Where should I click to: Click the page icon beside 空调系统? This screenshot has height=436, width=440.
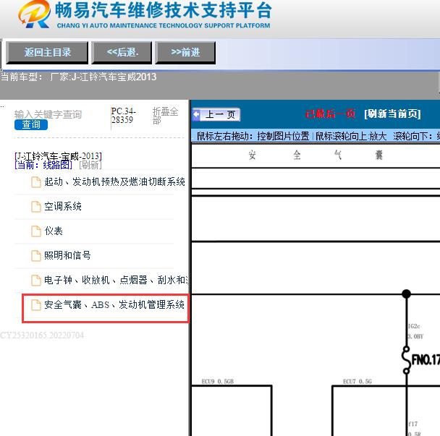tap(36, 207)
